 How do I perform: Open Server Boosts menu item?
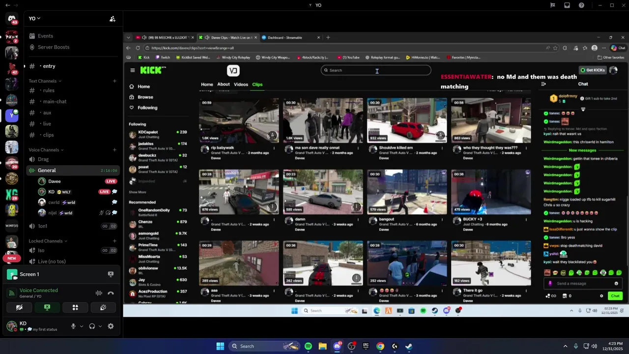54,47
